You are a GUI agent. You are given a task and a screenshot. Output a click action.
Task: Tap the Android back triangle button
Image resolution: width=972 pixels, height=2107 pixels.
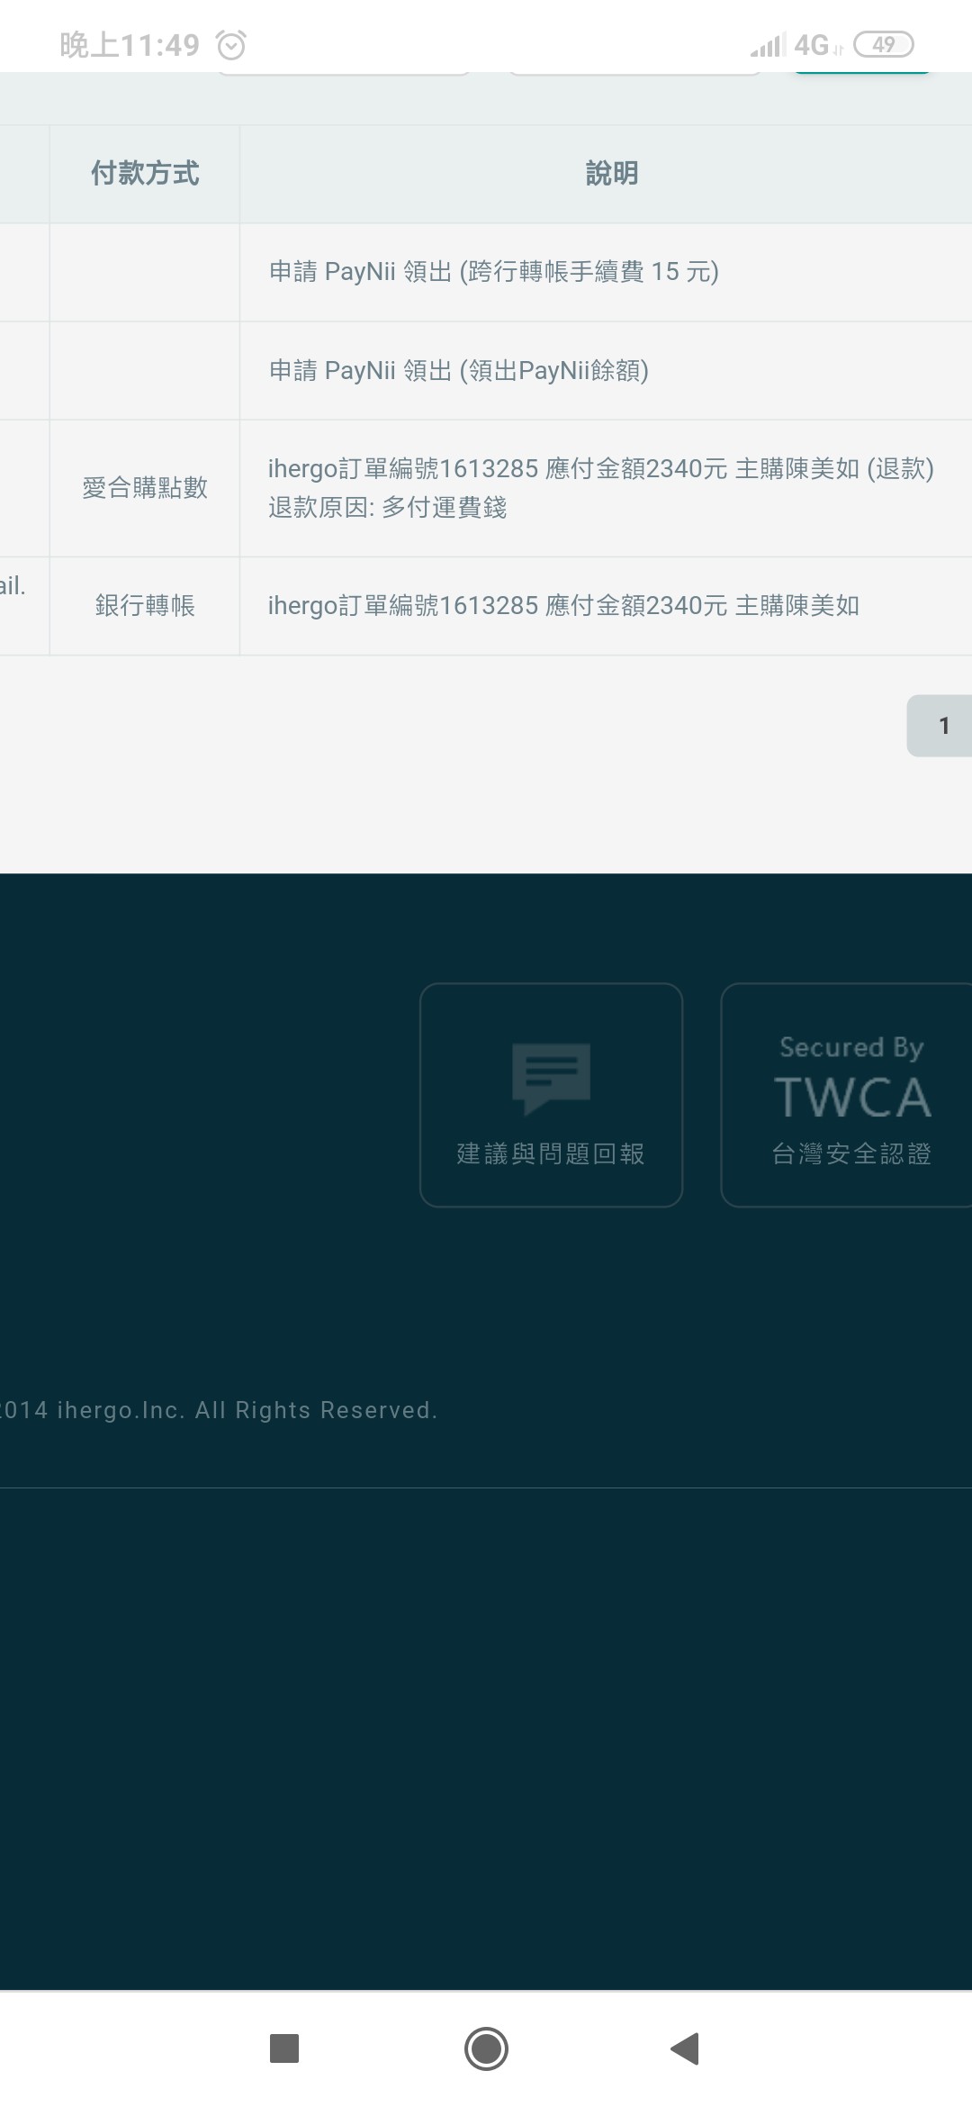coord(686,2048)
